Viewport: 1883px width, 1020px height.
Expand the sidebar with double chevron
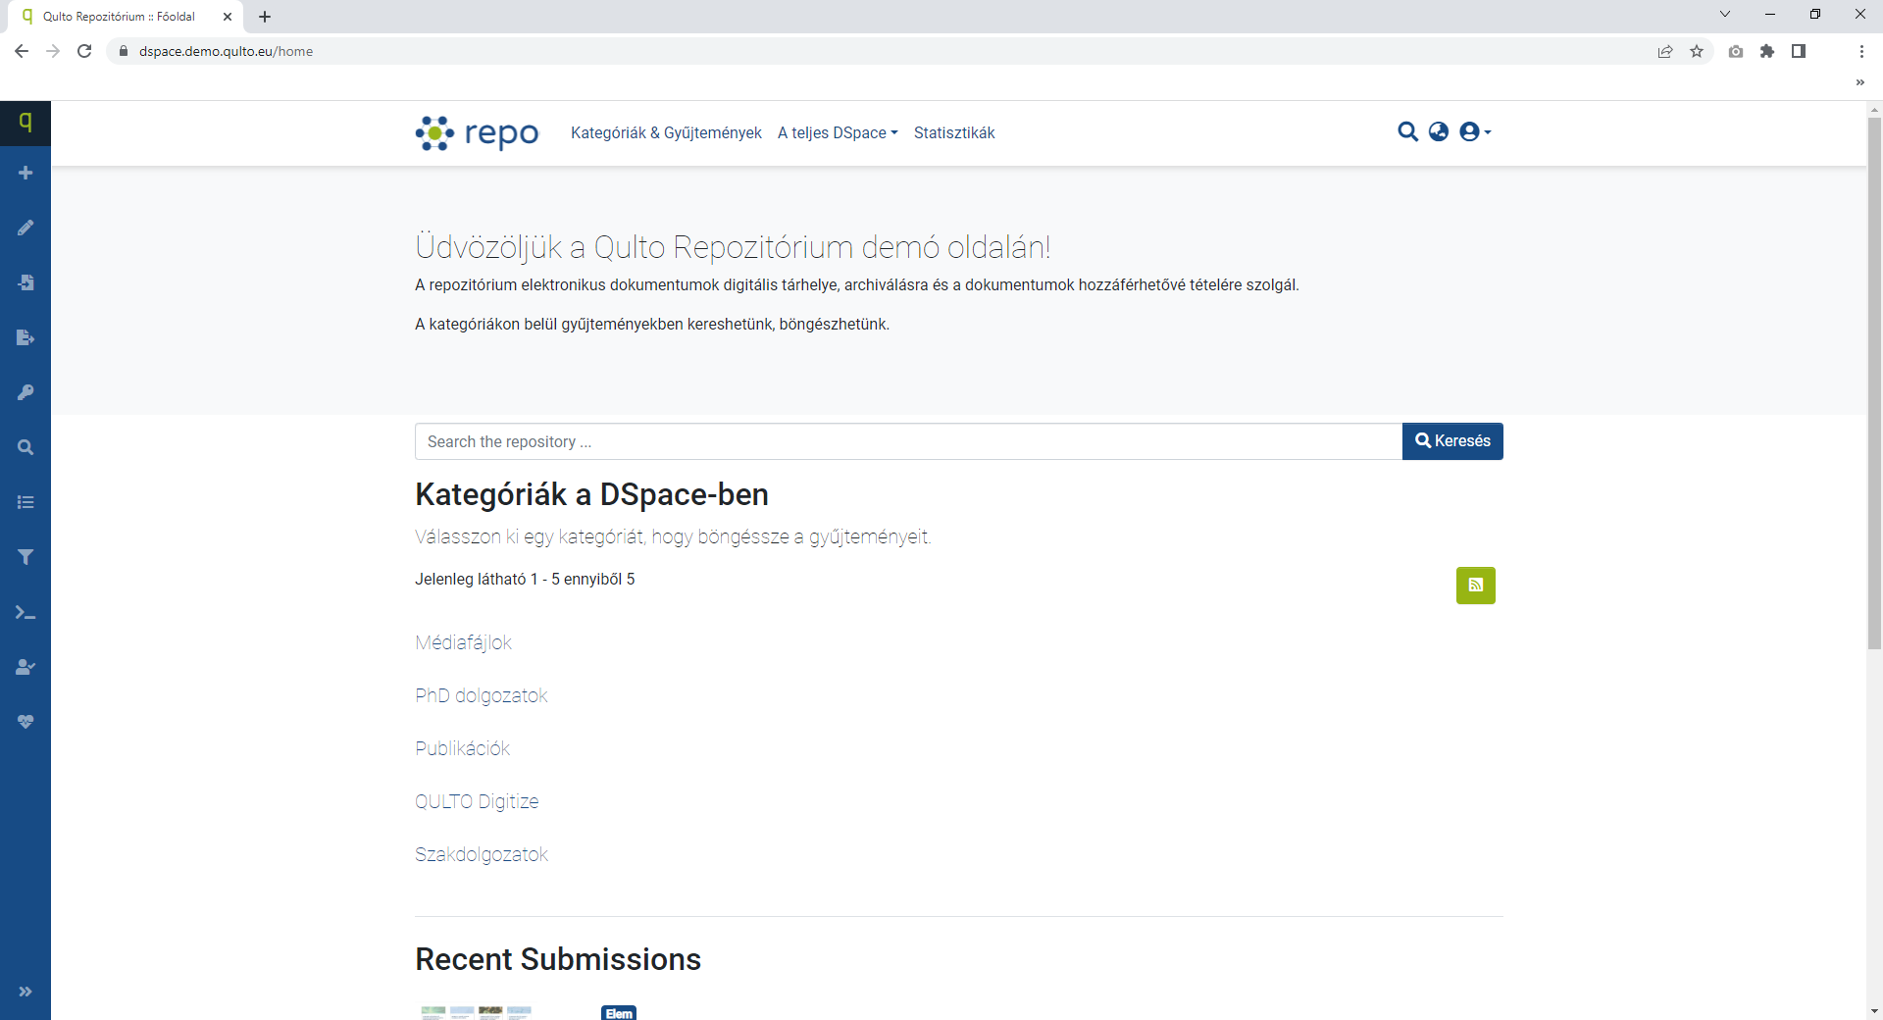click(25, 992)
